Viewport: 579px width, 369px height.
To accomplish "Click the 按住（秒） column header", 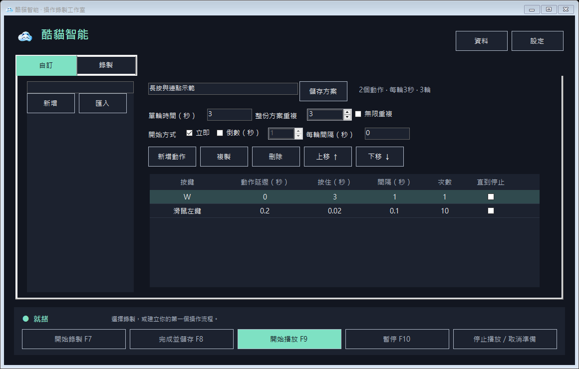I will point(334,183).
